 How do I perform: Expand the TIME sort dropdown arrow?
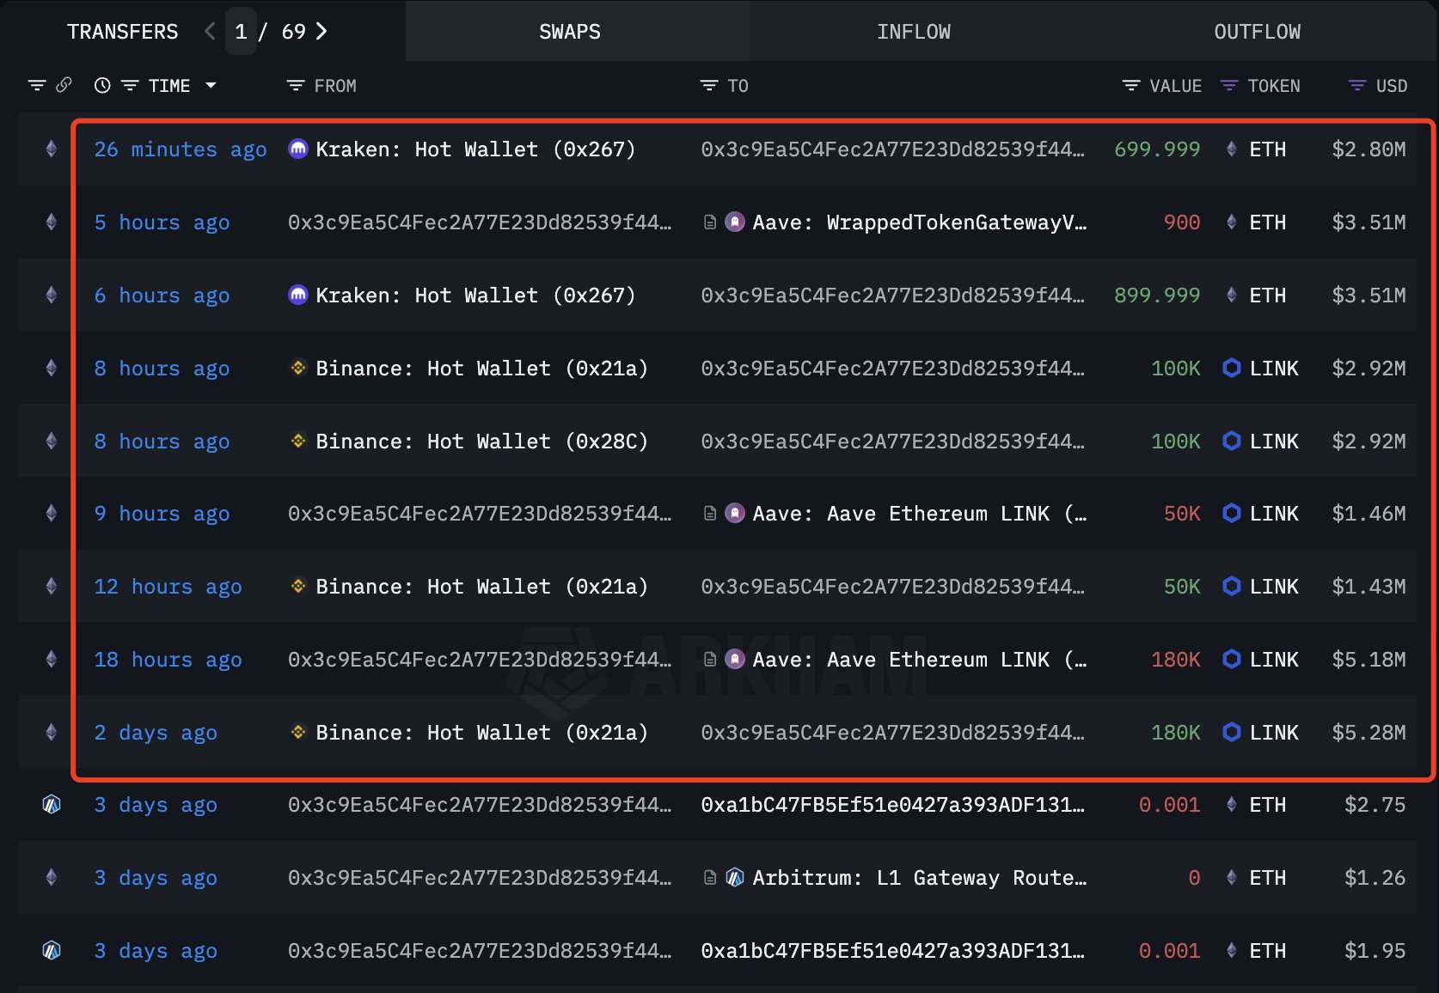tap(211, 86)
